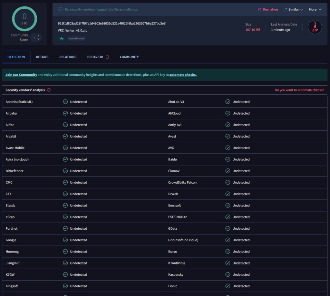Click the '1 minute ago' analysis date
Screen dimensions: 330x296
coord(280,30)
